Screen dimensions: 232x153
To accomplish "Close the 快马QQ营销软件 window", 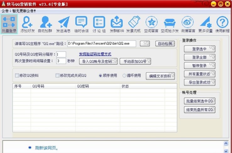I will (228, 4).
